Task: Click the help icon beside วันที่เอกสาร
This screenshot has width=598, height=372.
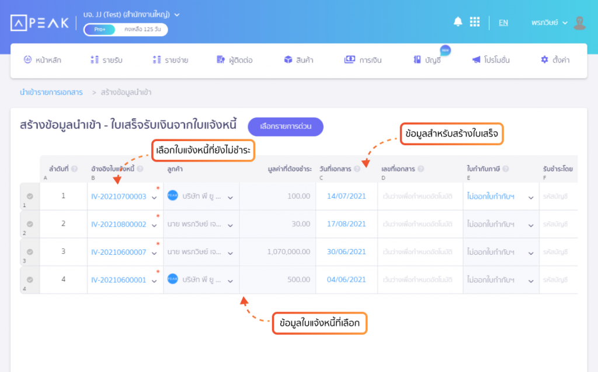Action: click(x=357, y=169)
